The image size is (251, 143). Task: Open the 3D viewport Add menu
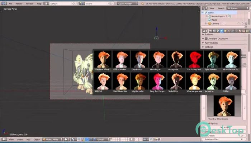tap(28, 139)
